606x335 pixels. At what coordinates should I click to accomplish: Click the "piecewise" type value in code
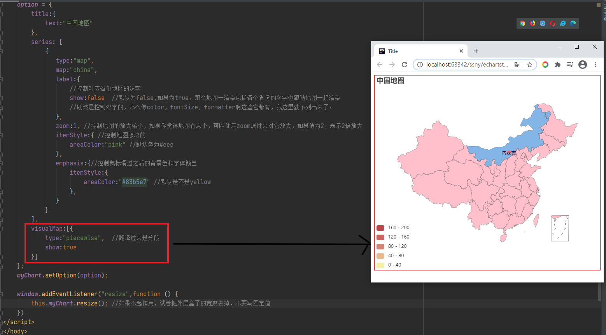pos(82,238)
